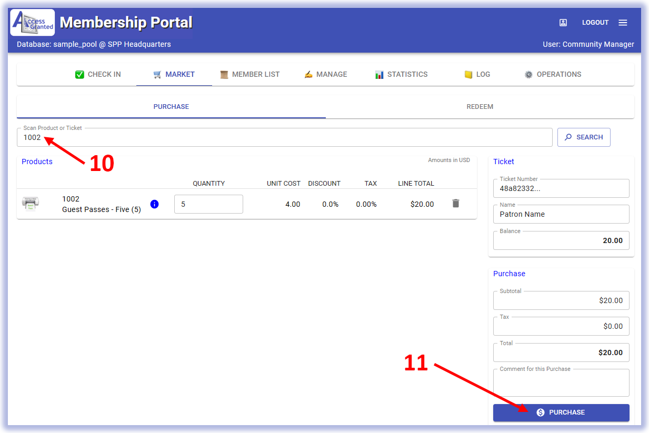This screenshot has width=649, height=433.
Task: Open the hamburger menu
Action: (623, 23)
